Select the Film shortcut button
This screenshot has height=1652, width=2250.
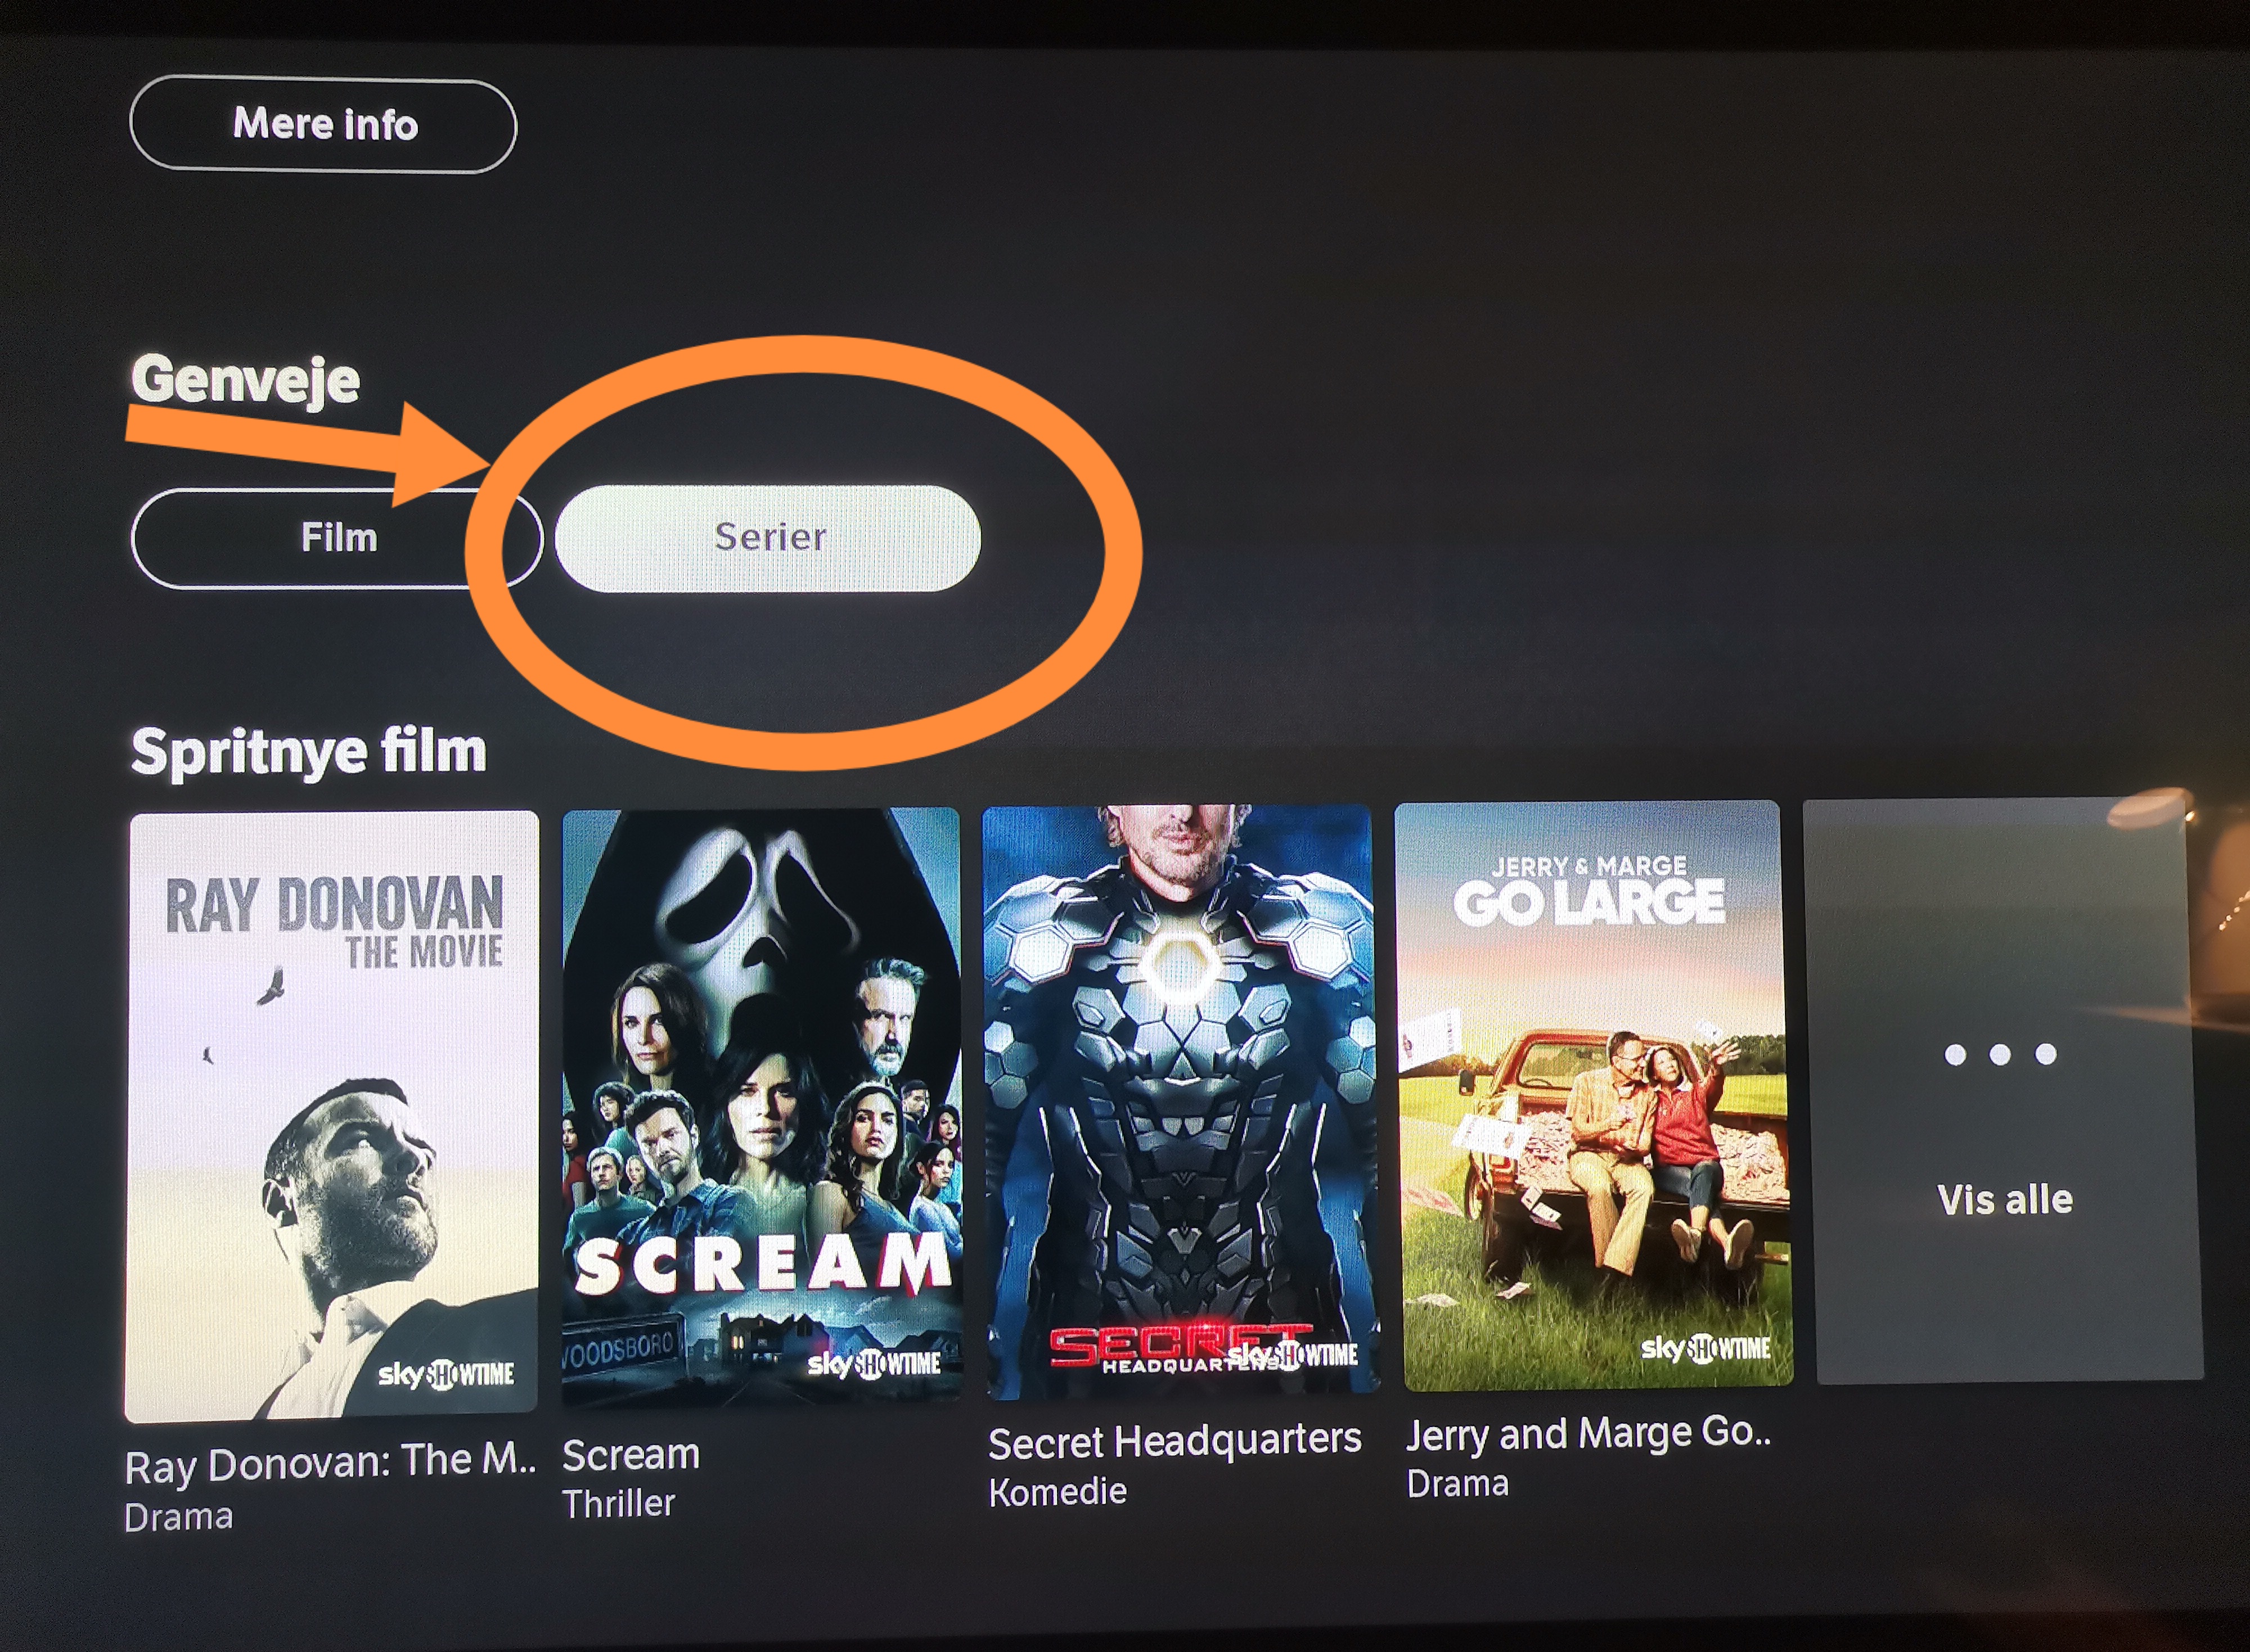pyautogui.click(x=337, y=538)
